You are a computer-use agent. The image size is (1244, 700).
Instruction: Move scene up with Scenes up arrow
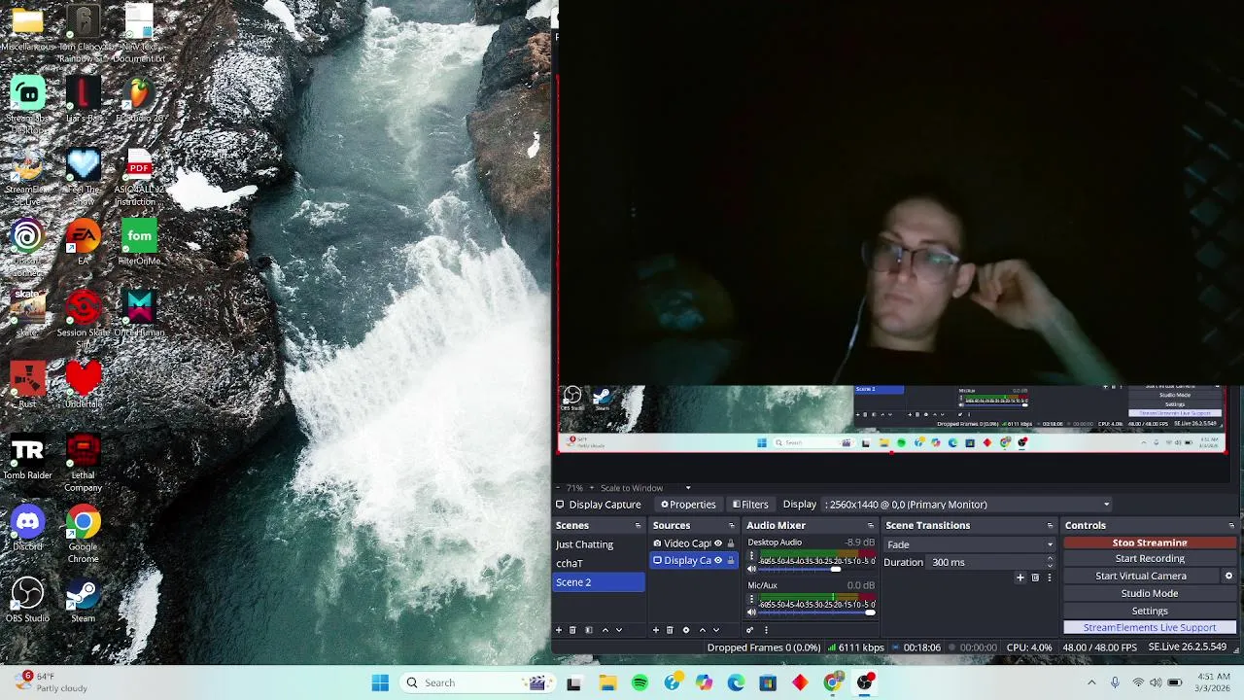click(605, 630)
